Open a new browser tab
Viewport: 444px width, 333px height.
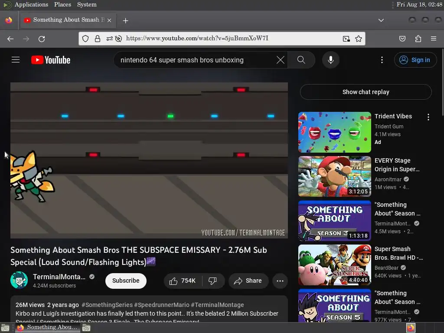tap(125, 21)
